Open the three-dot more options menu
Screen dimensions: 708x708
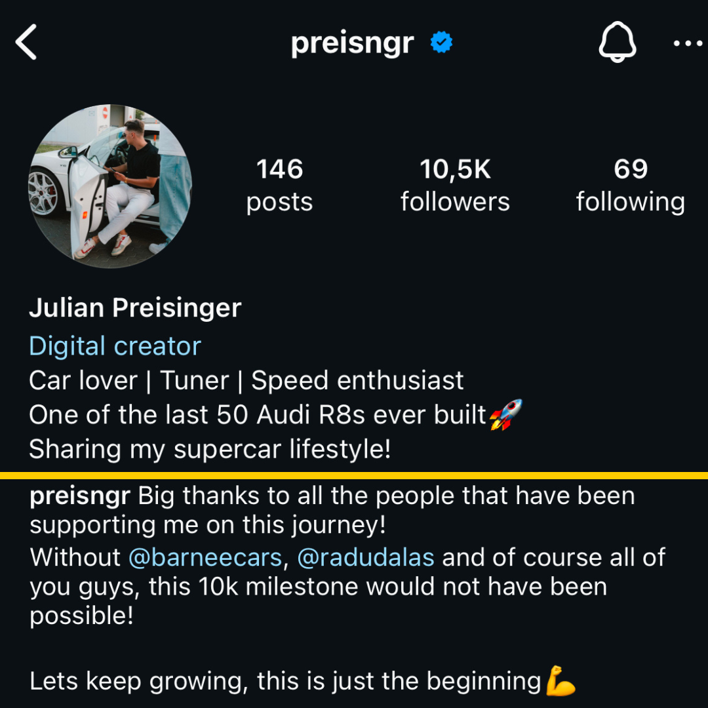coord(688,43)
